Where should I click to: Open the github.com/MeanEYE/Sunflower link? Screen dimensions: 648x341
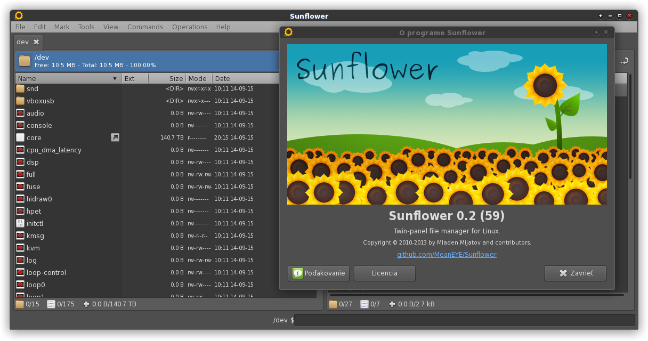point(447,254)
